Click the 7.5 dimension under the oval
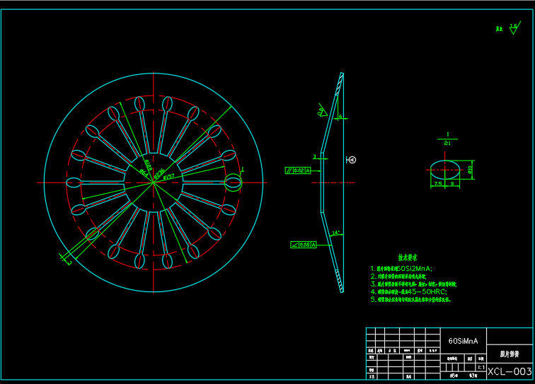 click(x=438, y=183)
